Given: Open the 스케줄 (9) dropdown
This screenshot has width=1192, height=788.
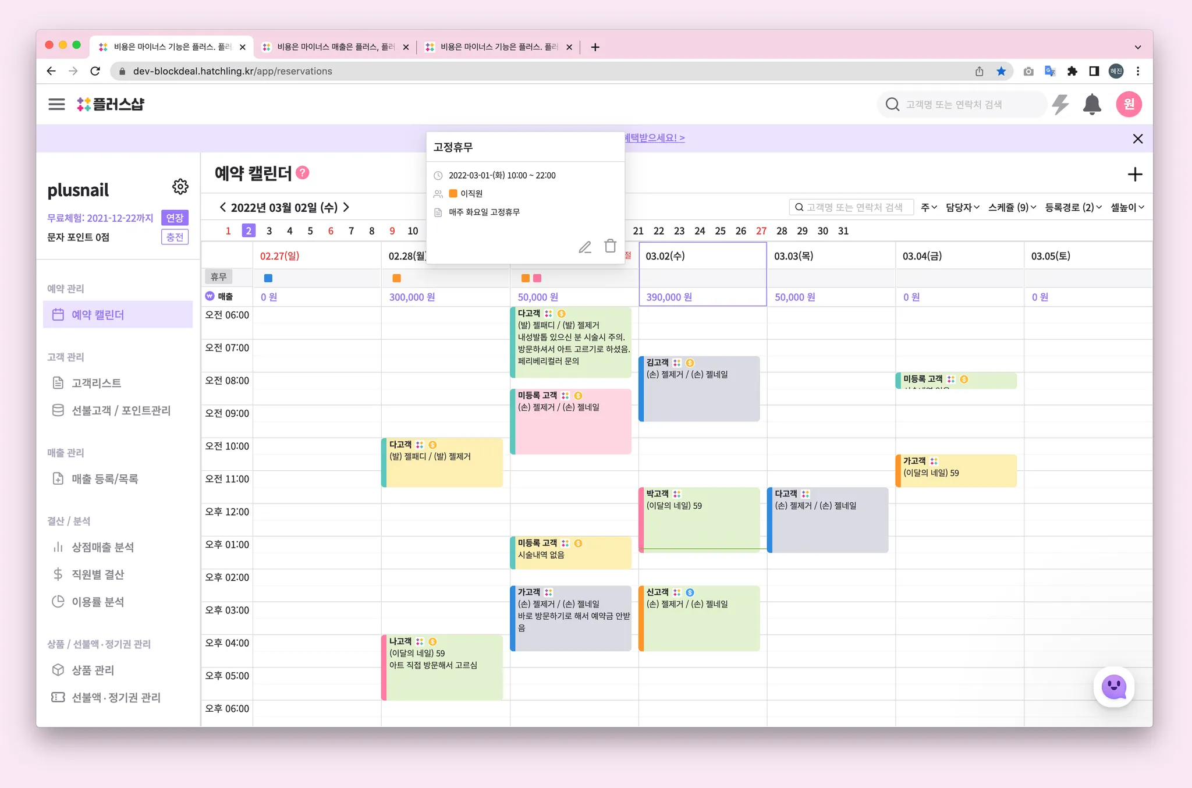Looking at the screenshot, I should 1012,207.
